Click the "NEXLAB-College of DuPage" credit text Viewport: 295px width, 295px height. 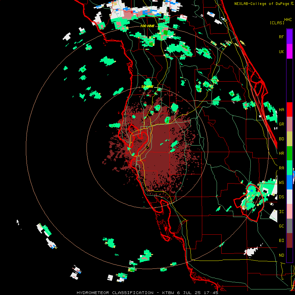262,4
